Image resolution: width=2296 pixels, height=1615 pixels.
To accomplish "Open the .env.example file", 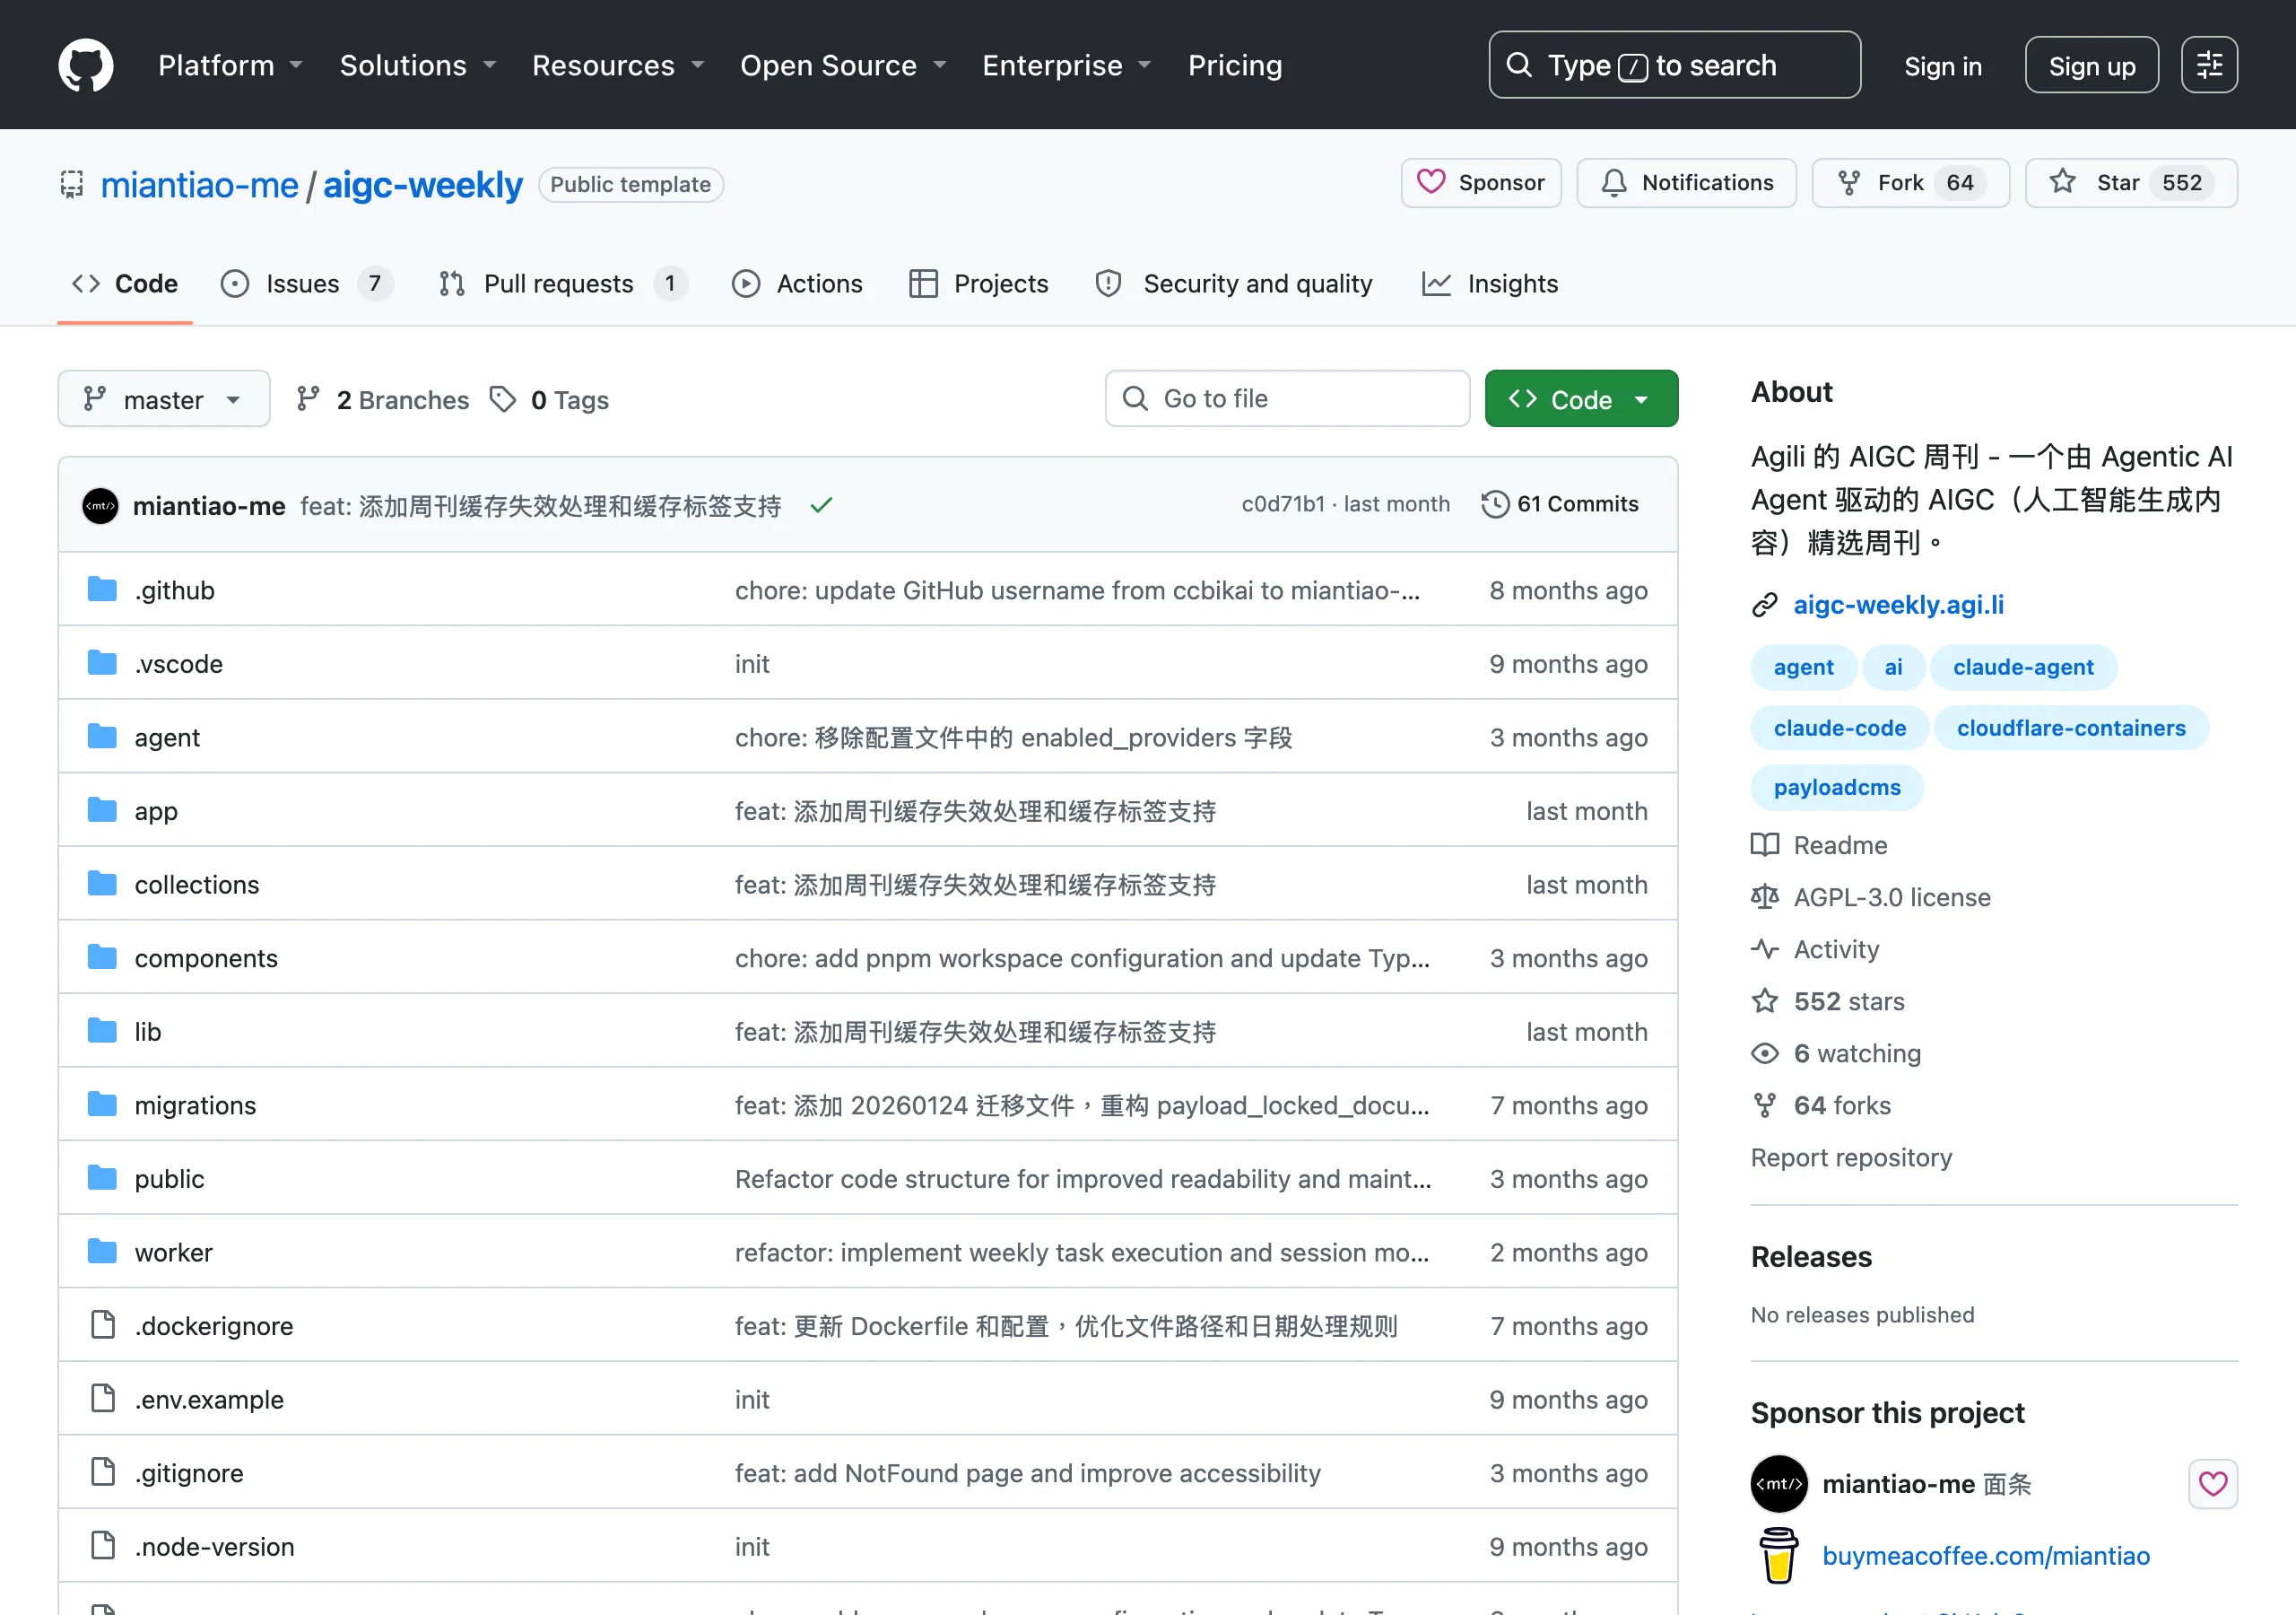I will pyautogui.click(x=209, y=1399).
